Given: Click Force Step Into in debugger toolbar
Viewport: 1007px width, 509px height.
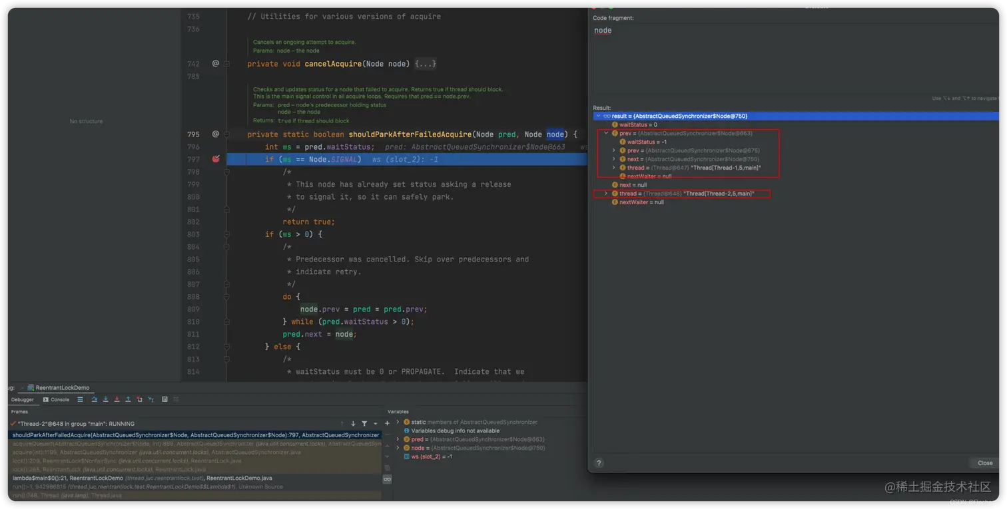Looking at the screenshot, I should coord(117,399).
